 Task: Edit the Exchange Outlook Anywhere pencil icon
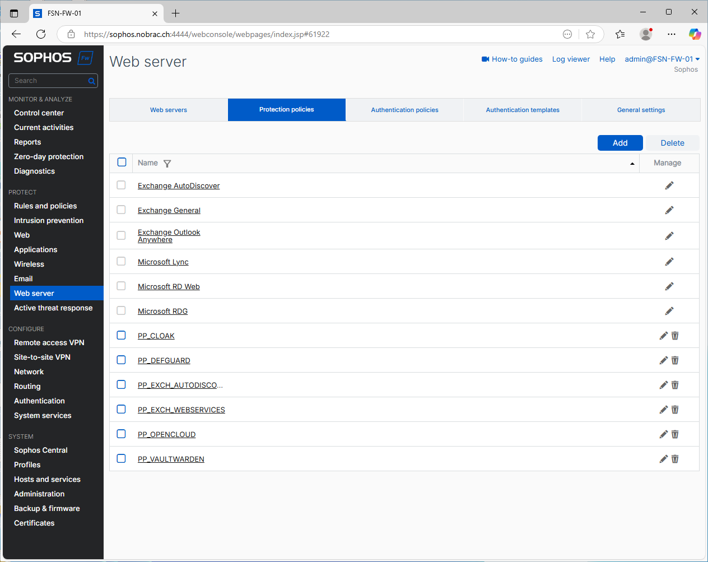click(669, 236)
